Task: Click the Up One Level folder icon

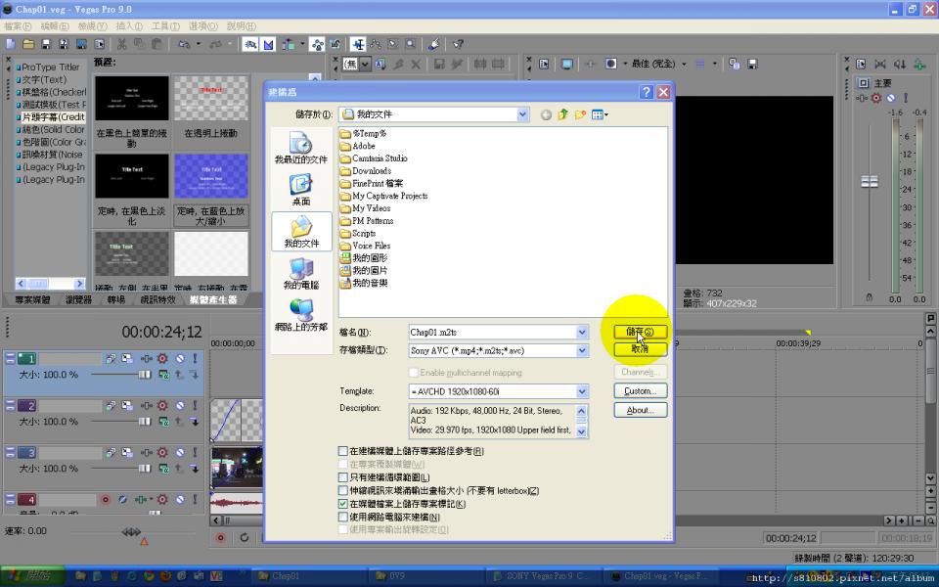Action: (x=563, y=114)
